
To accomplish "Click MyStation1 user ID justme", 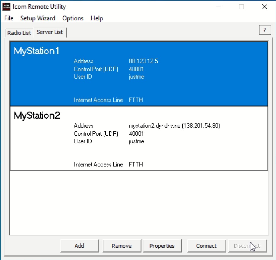I will coord(137,77).
